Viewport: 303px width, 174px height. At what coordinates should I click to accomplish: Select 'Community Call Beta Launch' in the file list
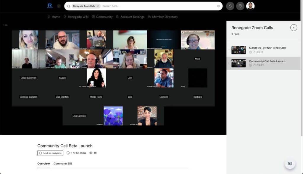pos(267,61)
